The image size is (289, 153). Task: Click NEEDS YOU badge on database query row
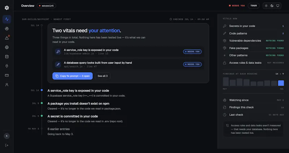(192, 64)
